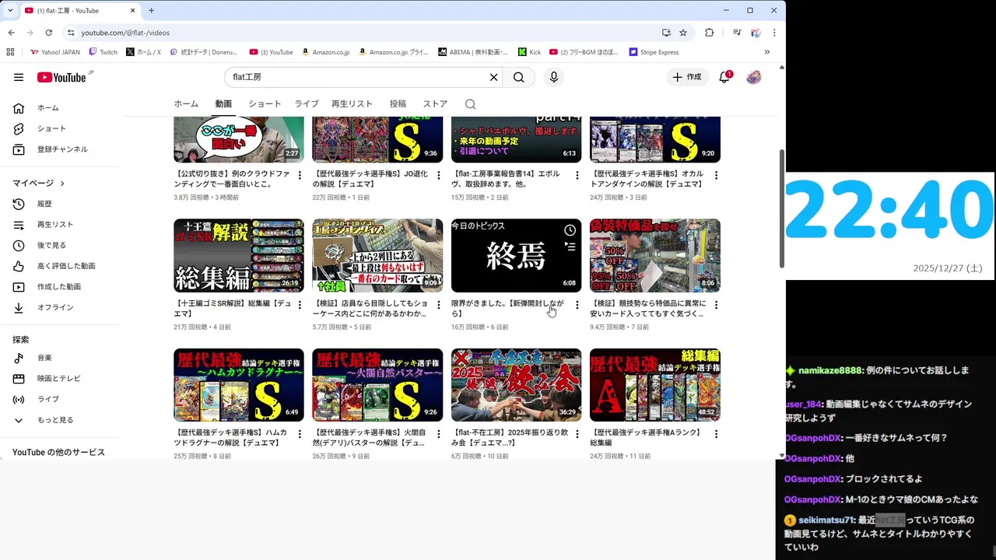The width and height of the screenshot is (996, 560).
Task: Click the magnifier search button
Action: (x=519, y=77)
